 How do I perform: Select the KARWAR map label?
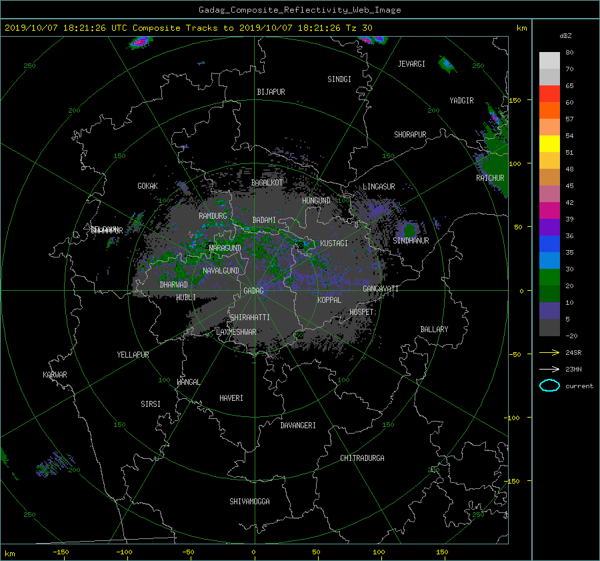click(x=55, y=374)
